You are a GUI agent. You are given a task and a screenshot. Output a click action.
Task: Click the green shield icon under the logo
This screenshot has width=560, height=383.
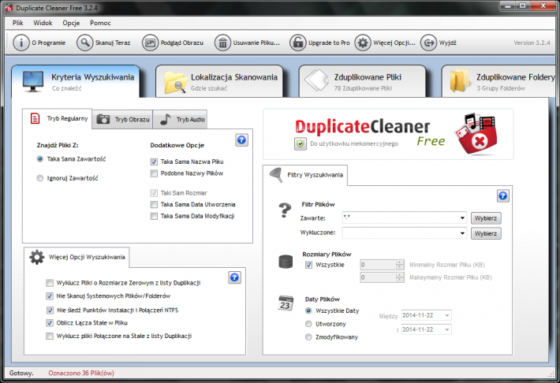click(301, 144)
